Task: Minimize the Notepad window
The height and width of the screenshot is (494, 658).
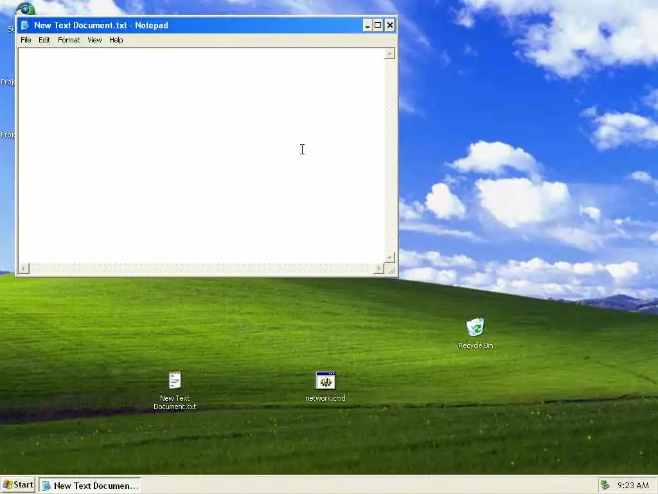Action: [x=367, y=25]
